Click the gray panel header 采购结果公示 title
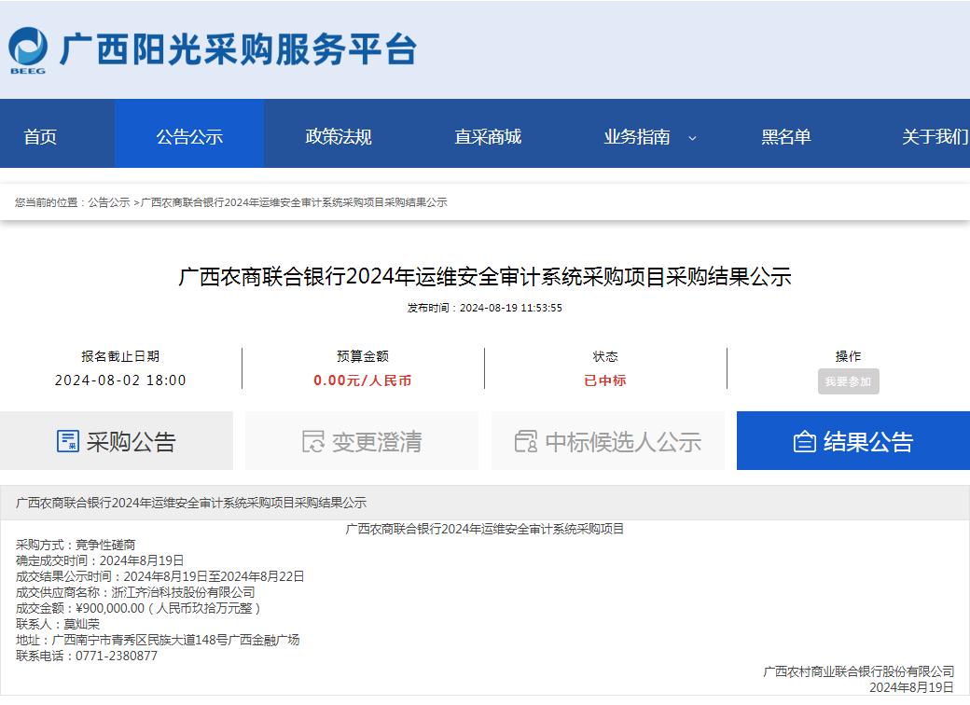The height and width of the screenshot is (705, 970). coord(191,503)
